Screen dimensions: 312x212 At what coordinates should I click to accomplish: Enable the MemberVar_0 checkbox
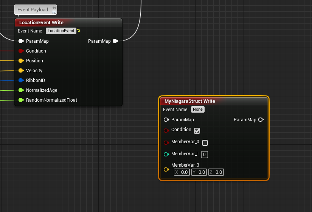click(x=205, y=143)
